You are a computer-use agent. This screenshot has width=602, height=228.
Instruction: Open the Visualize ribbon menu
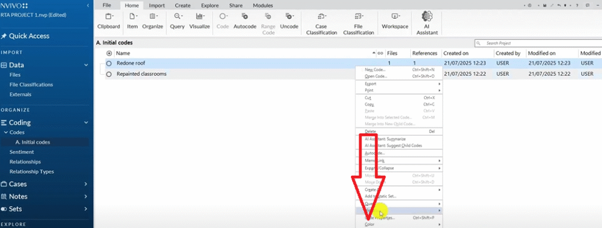(200, 21)
